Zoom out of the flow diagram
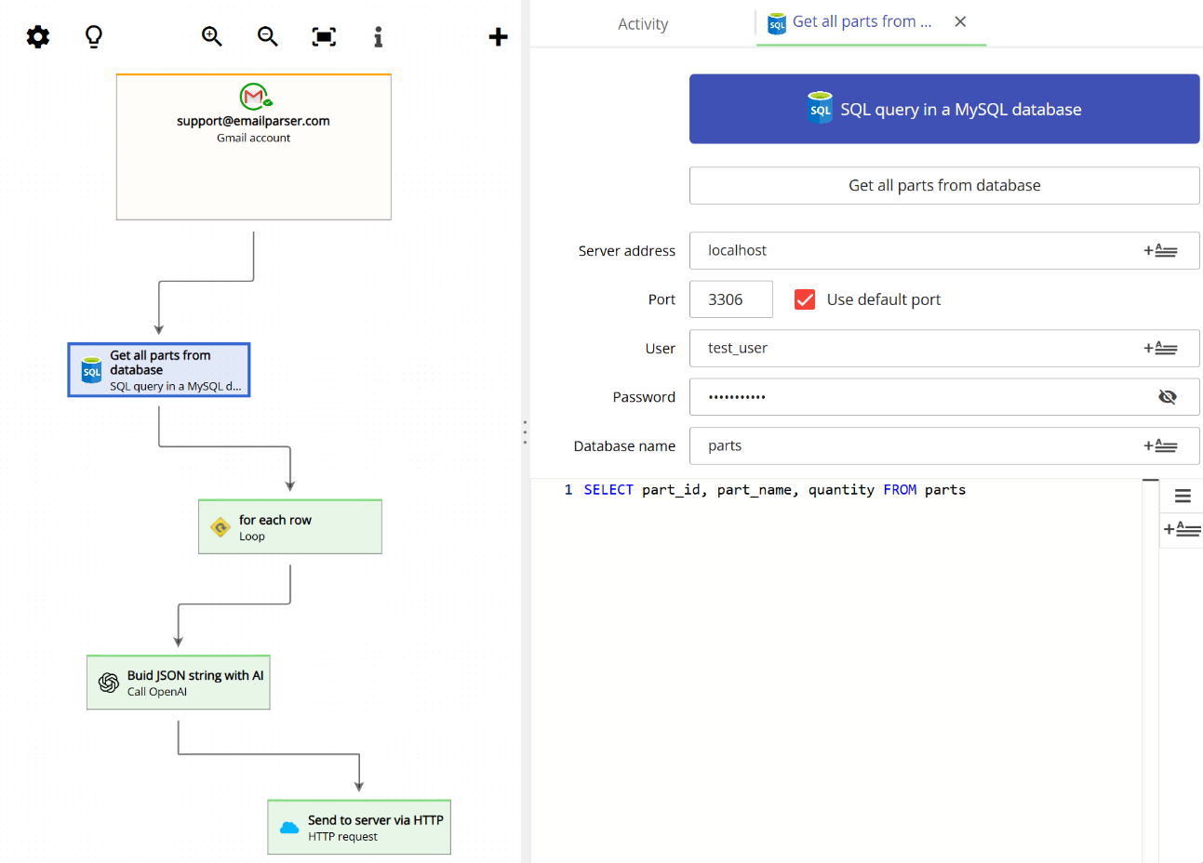This screenshot has width=1203, height=863. (267, 37)
